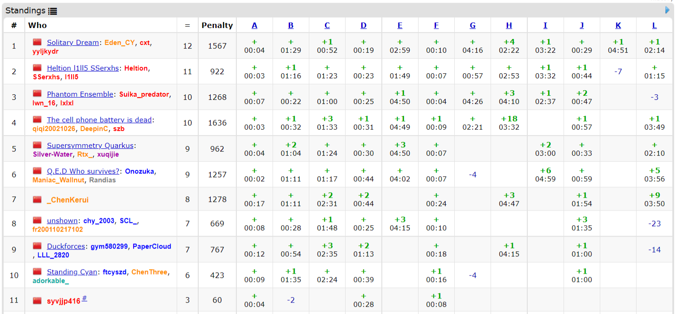Viewport: 687px width, 314px height.
Task: Open user Onozuka's profile
Action: [x=140, y=171]
